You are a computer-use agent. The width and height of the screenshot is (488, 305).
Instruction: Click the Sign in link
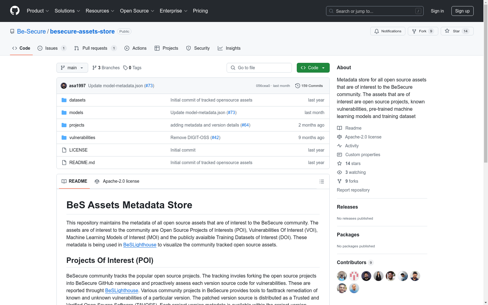437,11
